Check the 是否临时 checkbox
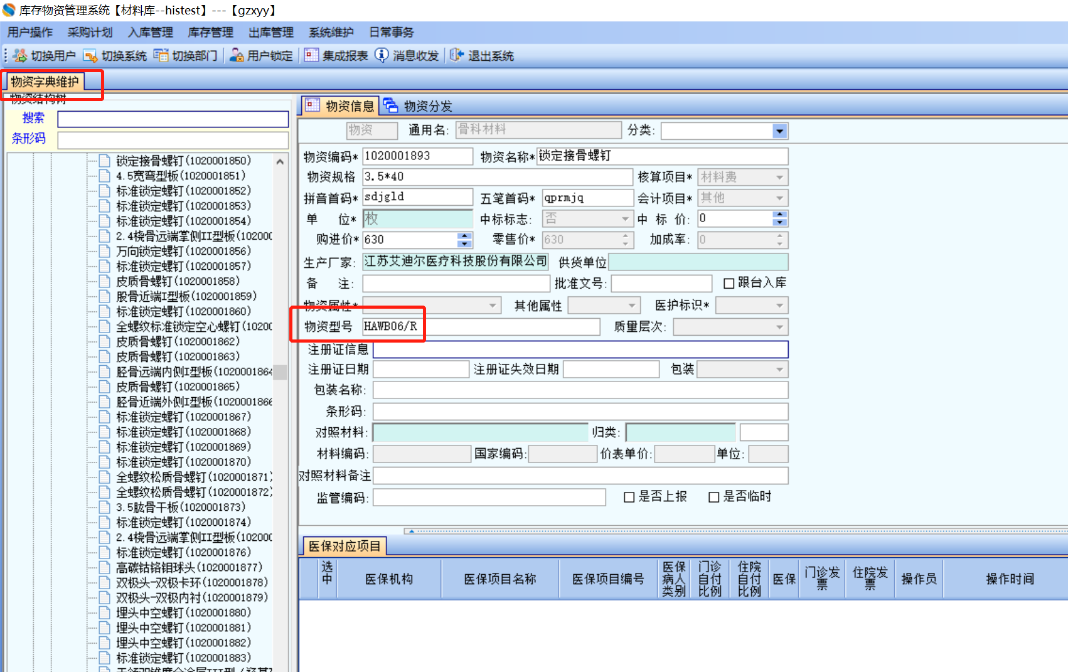 click(713, 498)
